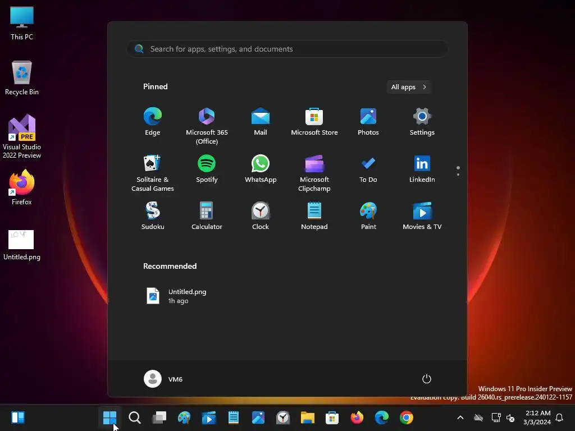Select Recycle Bin on desktop
Viewport: 575px width, 431px height.
[x=22, y=78]
